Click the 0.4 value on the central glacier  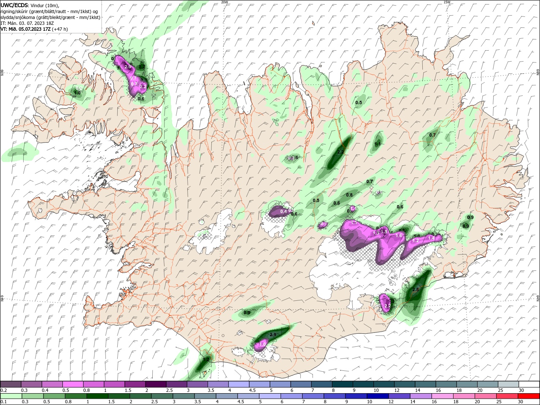coord(283,211)
